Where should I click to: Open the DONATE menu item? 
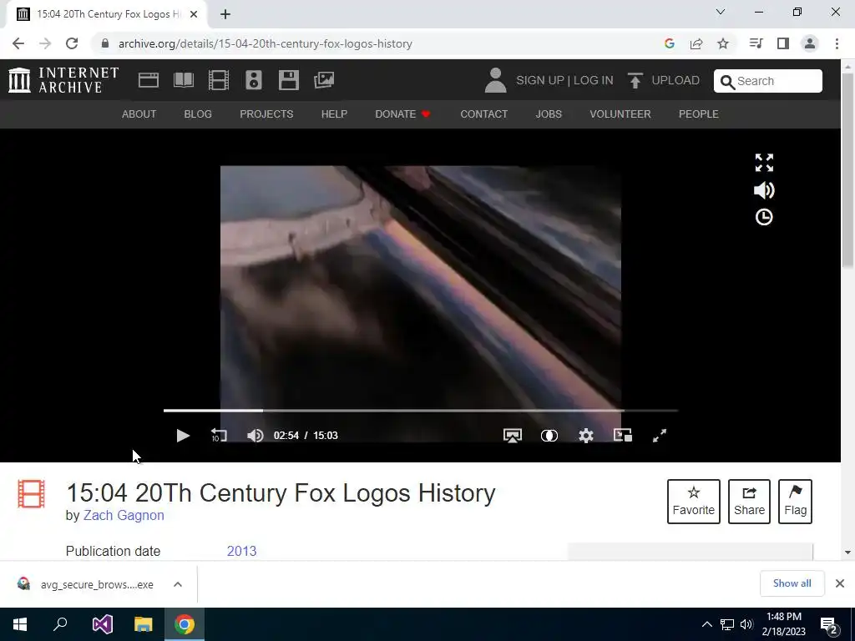(x=402, y=114)
